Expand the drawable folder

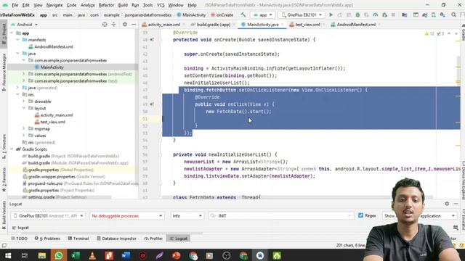coord(24,101)
